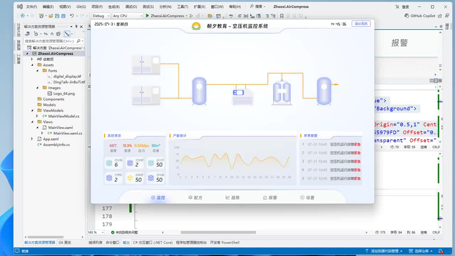Open the 错误列表 panel tab

95,242
